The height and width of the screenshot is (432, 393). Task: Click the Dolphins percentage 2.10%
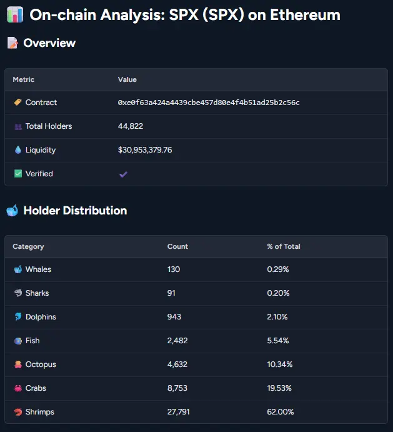277,316
